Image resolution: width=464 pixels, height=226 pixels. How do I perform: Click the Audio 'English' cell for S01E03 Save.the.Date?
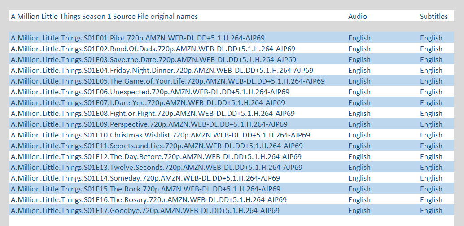(x=359, y=60)
